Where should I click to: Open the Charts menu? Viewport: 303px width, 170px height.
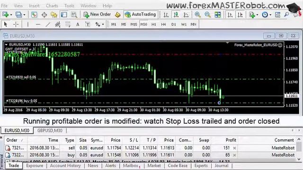52,6
